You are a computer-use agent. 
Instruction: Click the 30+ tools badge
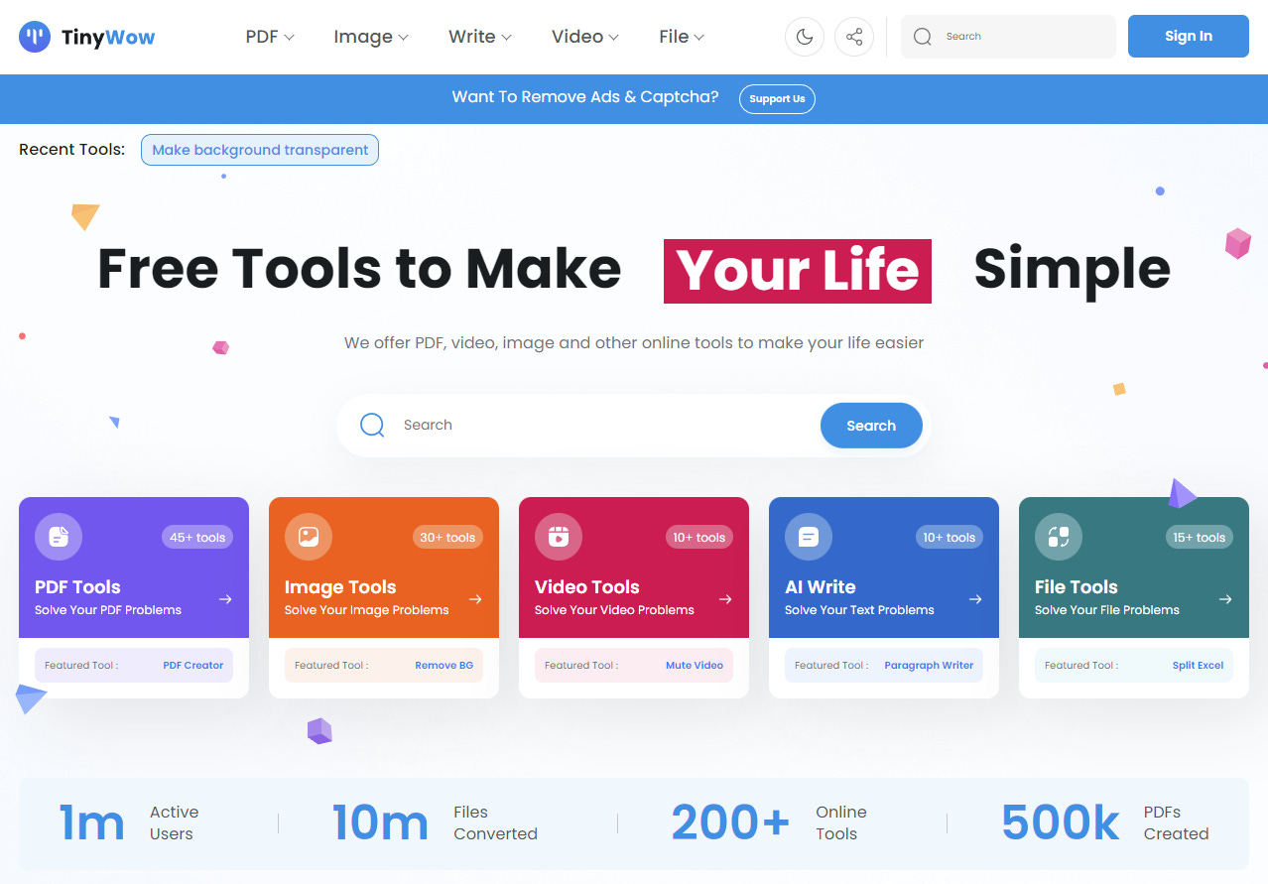point(447,537)
